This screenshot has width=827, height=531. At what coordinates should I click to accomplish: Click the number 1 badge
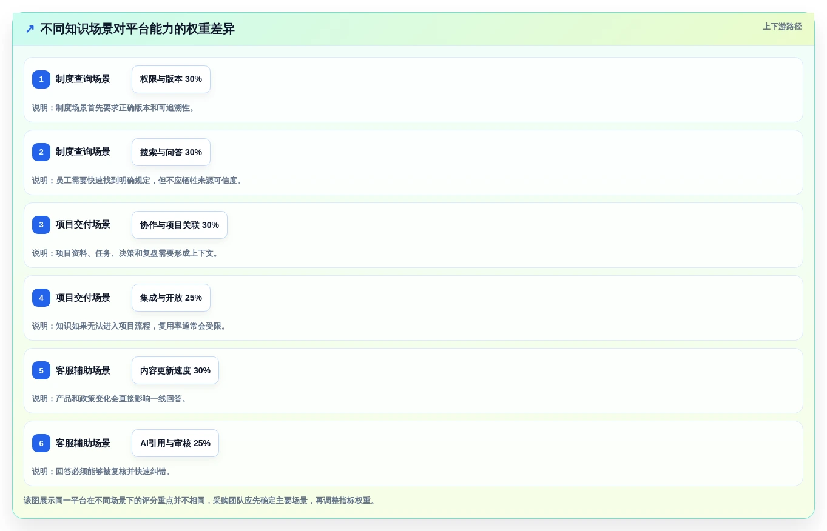[41, 79]
